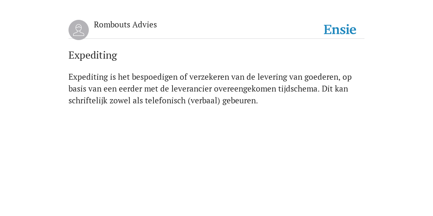Click the blue Ensie logo
Viewport: 433px width, 216px height.
[340, 30]
